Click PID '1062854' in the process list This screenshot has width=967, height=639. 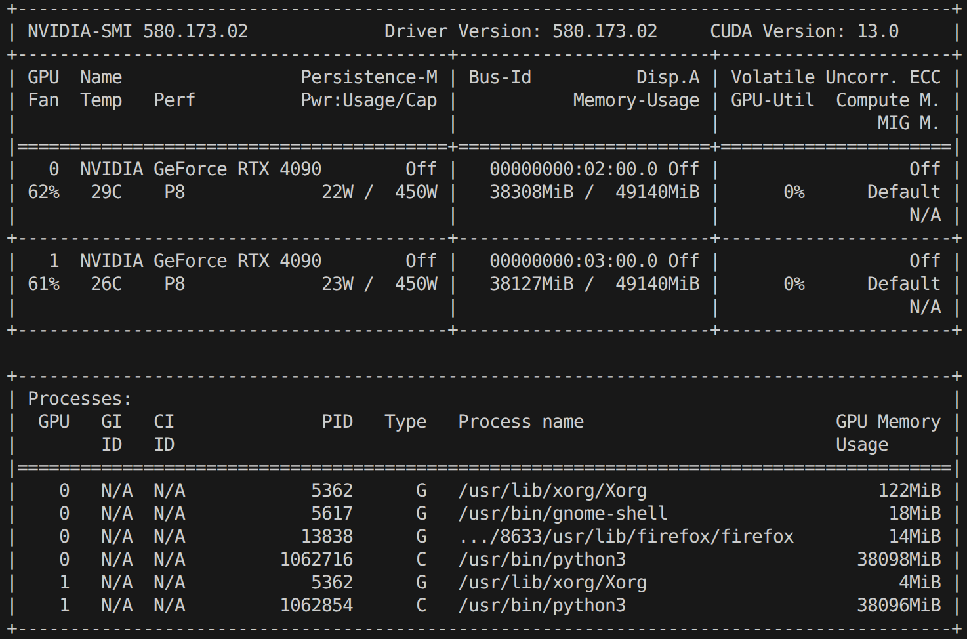pyautogui.click(x=316, y=606)
